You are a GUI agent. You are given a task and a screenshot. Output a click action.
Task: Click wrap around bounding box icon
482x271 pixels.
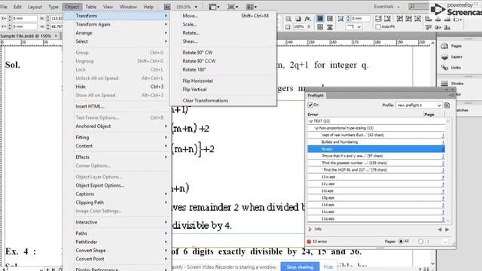(x=330, y=19)
